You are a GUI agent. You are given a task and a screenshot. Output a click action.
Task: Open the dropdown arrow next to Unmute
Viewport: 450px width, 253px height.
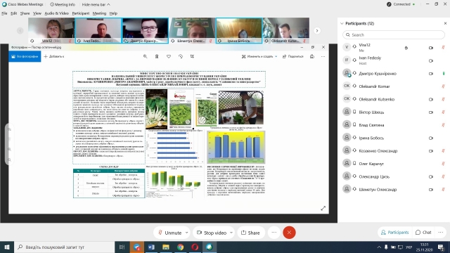click(186, 233)
